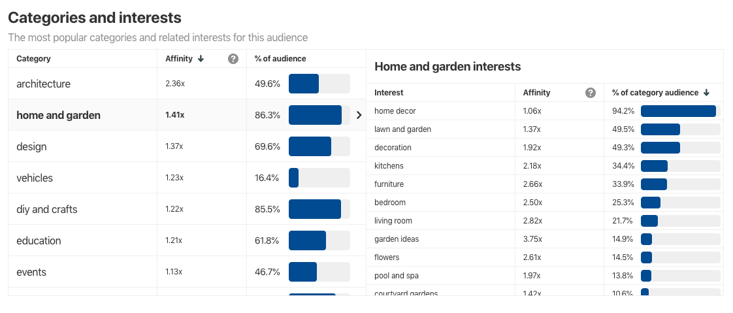Click the living room interest row

393,221
